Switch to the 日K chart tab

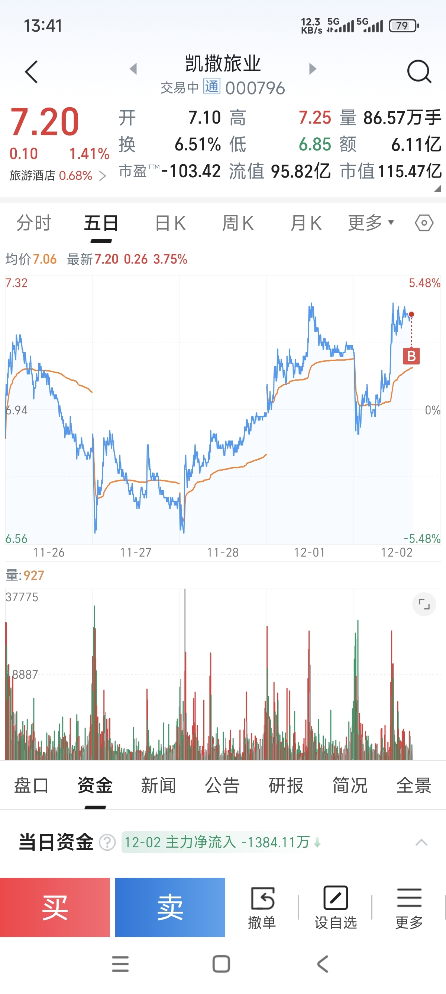coord(170,223)
